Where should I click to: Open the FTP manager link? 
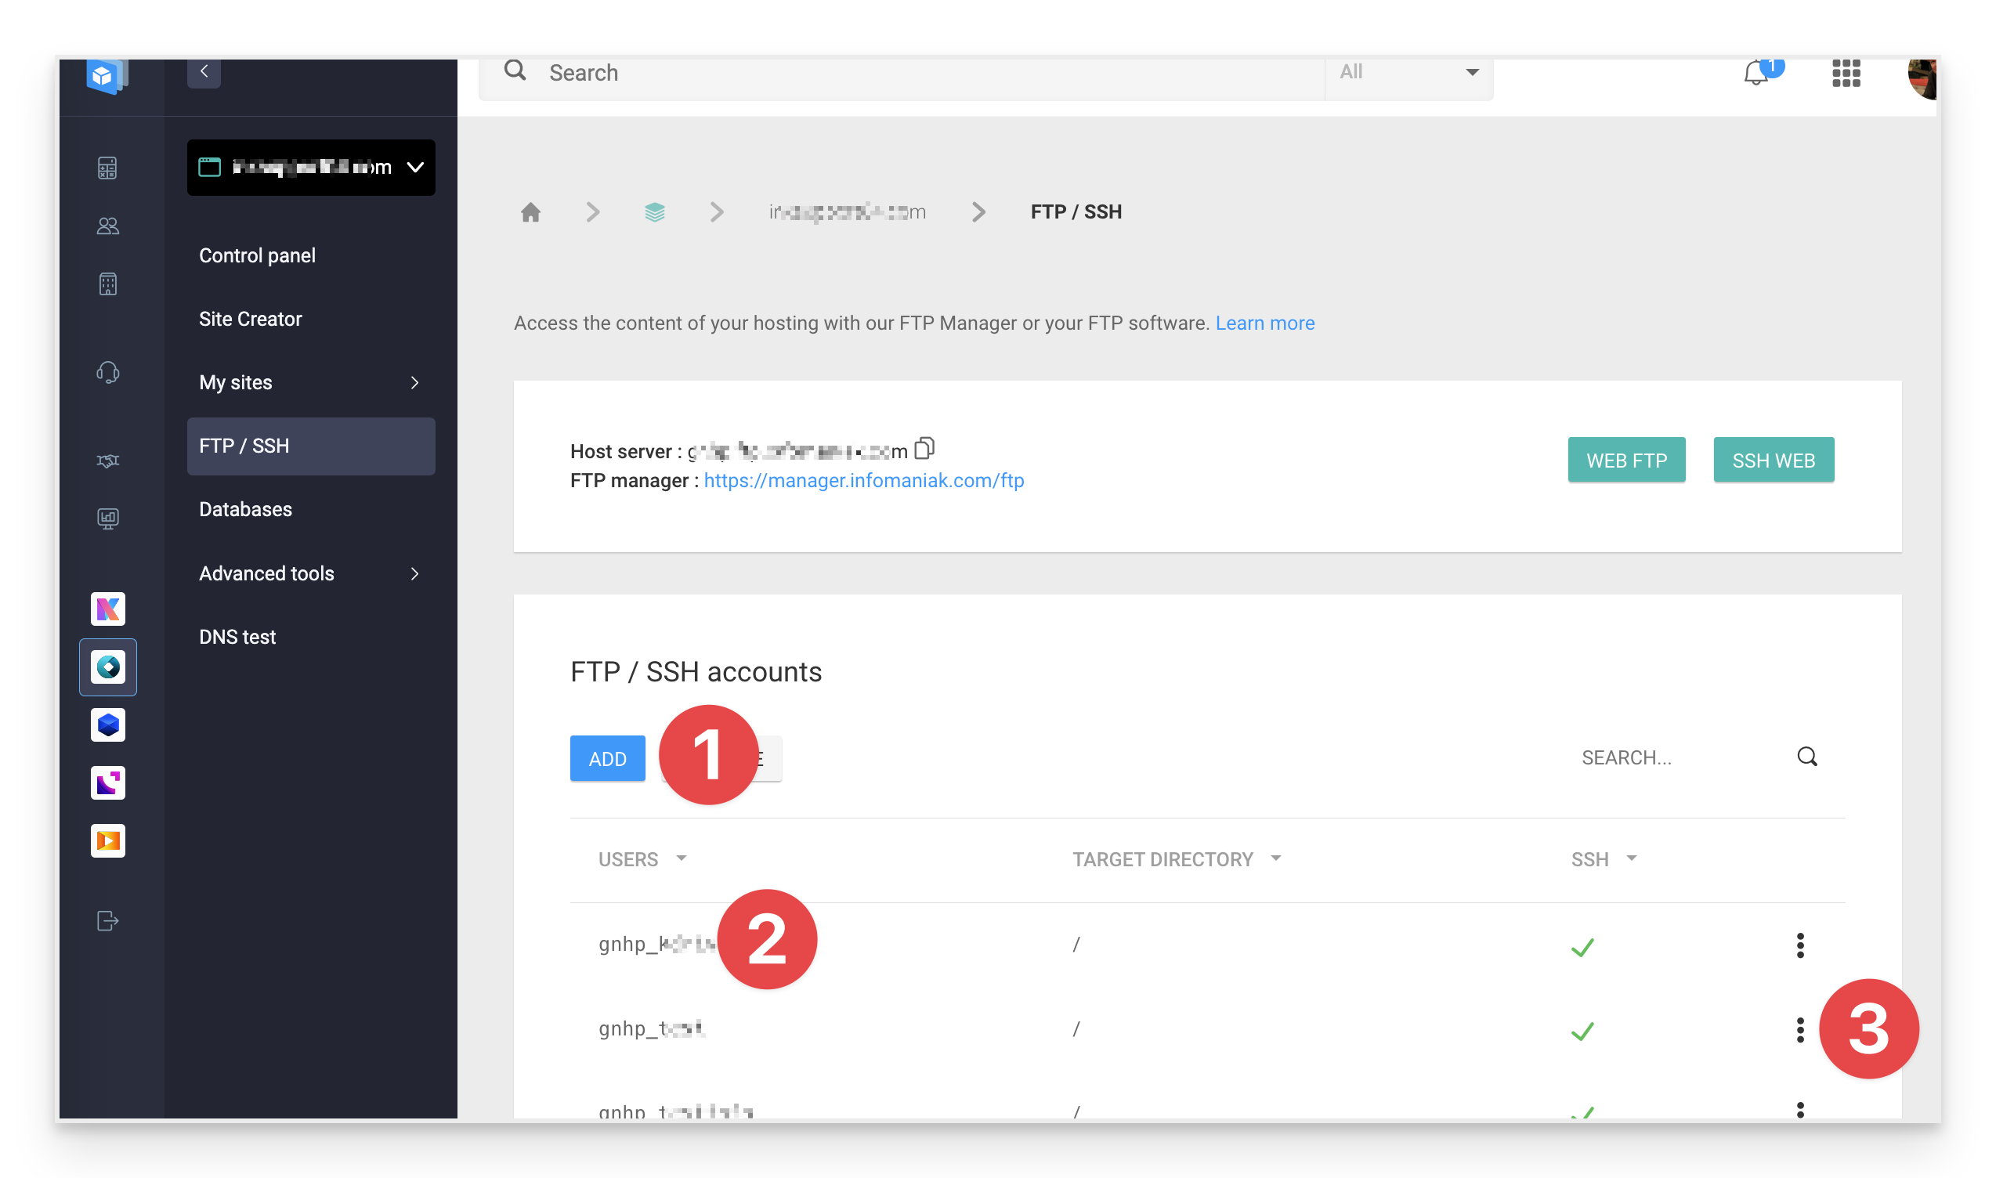863,480
